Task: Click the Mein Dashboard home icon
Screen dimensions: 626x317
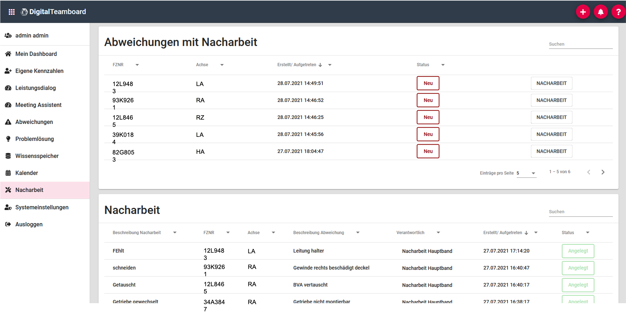Action: pyautogui.click(x=8, y=54)
